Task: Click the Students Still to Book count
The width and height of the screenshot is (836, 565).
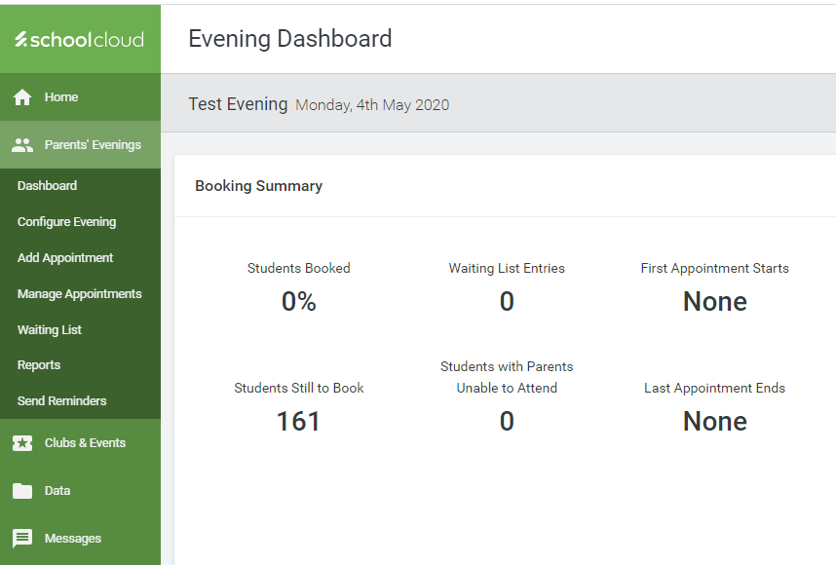Action: (x=298, y=421)
